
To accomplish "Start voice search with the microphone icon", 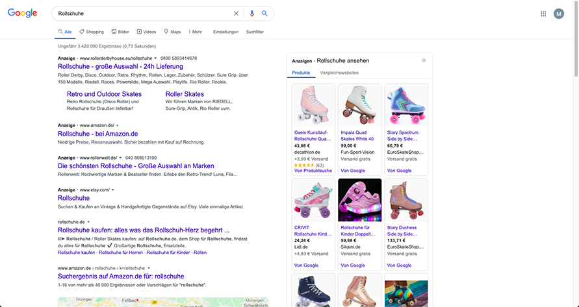I will click(x=252, y=13).
